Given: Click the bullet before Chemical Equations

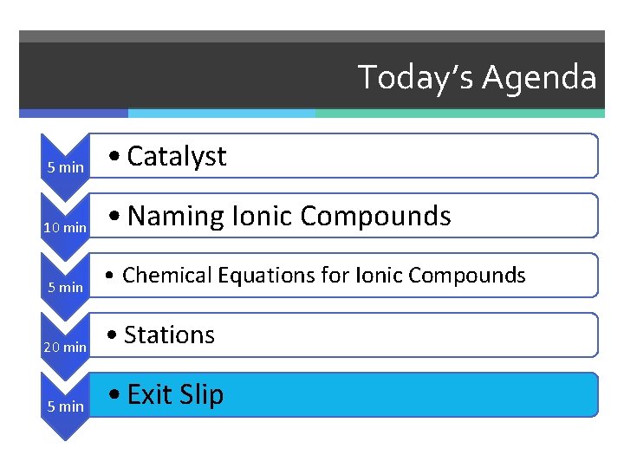Looking at the screenshot, I should (111, 276).
